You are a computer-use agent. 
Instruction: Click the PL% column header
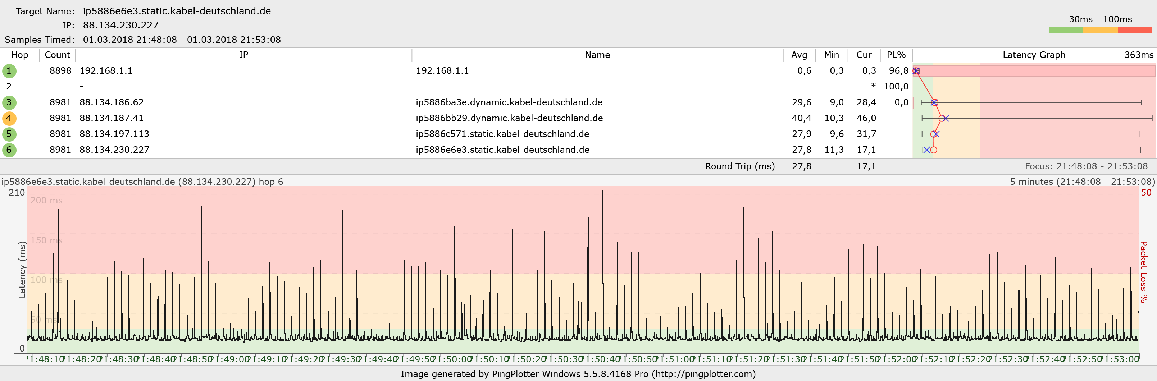pyautogui.click(x=896, y=55)
